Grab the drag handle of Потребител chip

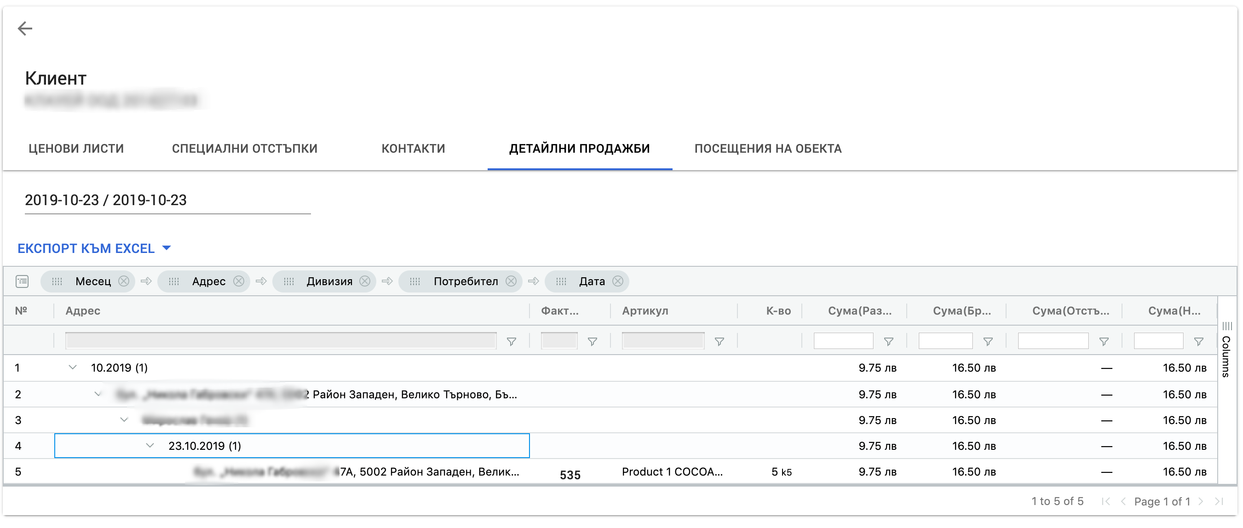(415, 281)
